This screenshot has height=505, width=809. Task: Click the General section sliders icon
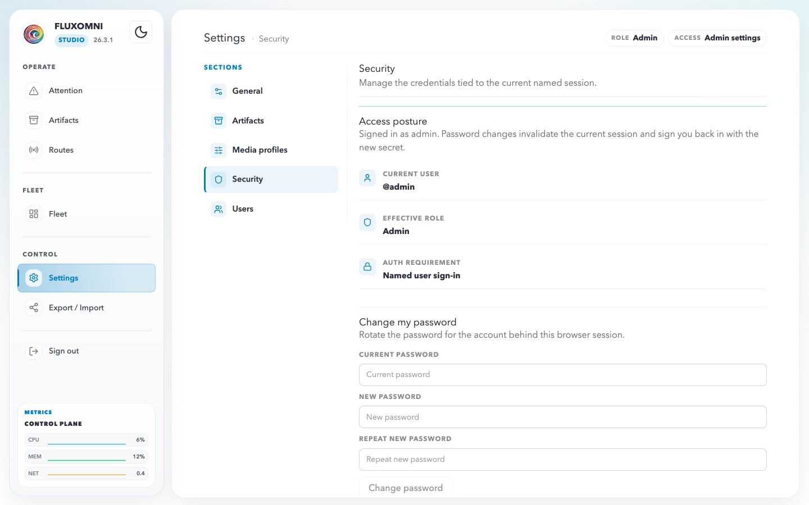coord(219,91)
